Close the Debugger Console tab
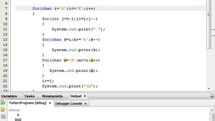The height and width of the screenshot is (121, 215). pyautogui.click(x=86, y=104)
